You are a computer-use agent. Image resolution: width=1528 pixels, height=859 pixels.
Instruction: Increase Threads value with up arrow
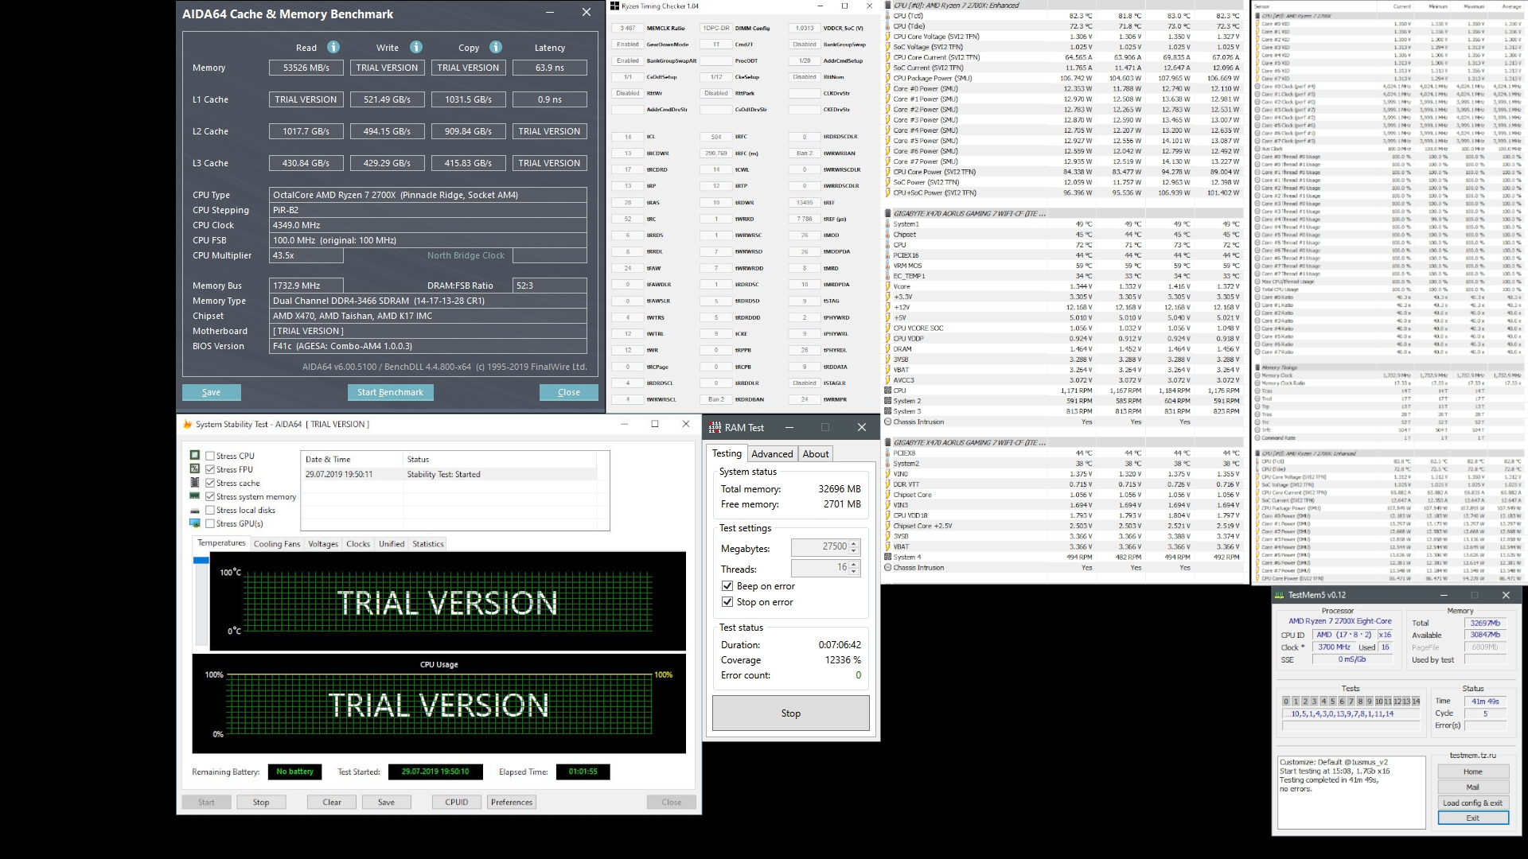pyautogui.click(x=854, y=564)
